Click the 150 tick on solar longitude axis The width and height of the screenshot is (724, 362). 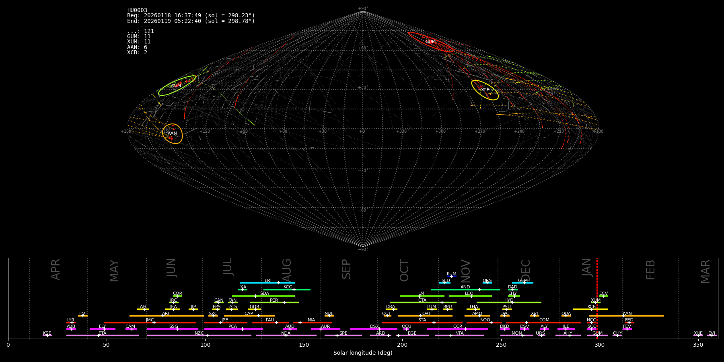coord(304,345)
